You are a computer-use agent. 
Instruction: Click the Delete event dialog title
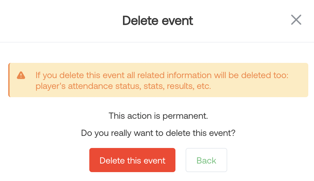[x=158, y=21]
